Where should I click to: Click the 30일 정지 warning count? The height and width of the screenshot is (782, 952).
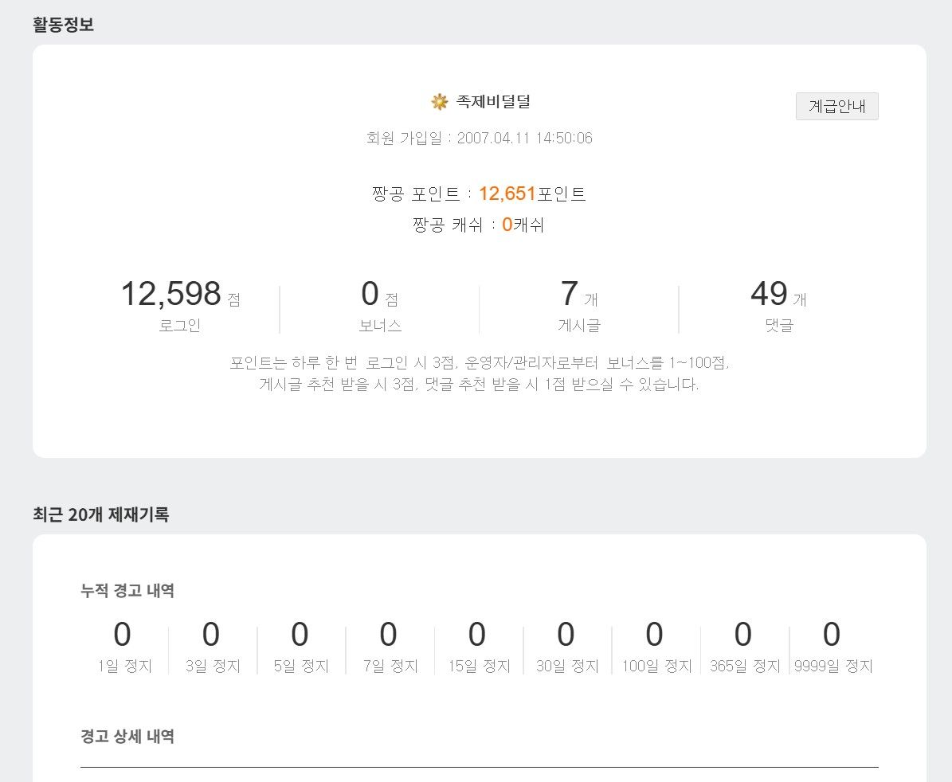[x=566, y=635]
